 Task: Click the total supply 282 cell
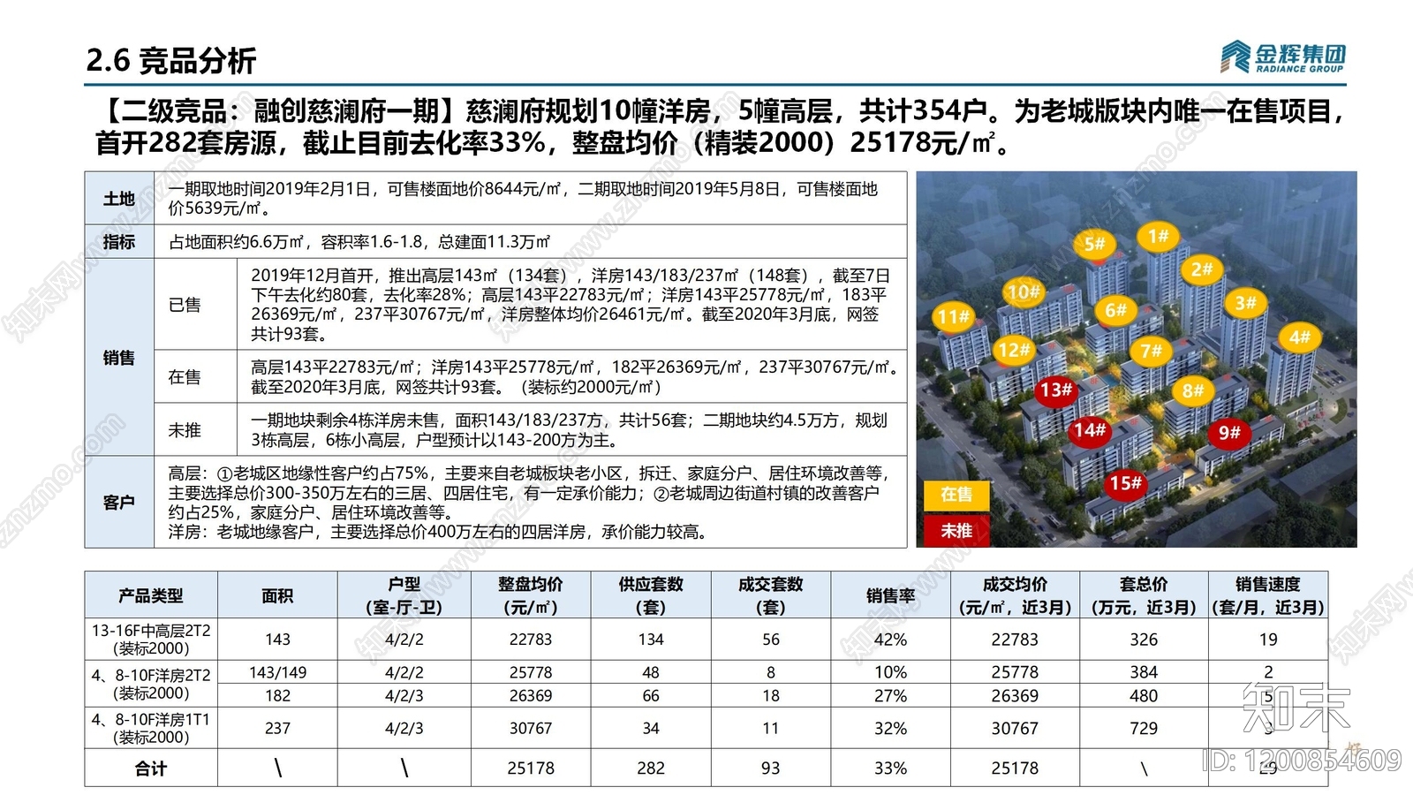(x=651, y=768)
